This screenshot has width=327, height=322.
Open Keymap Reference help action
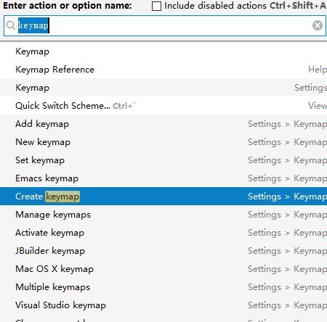click(x=163, y=70)
